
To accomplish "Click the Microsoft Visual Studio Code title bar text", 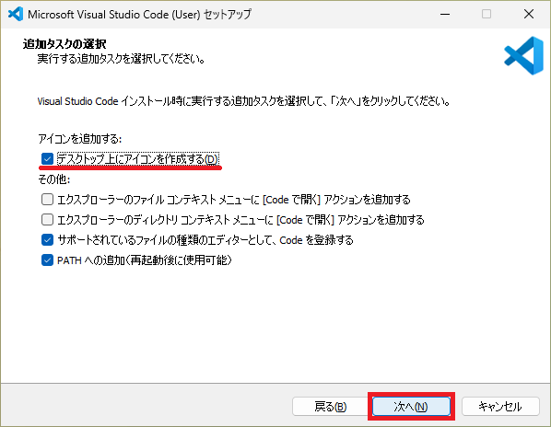I will click(x=139, y=15).
